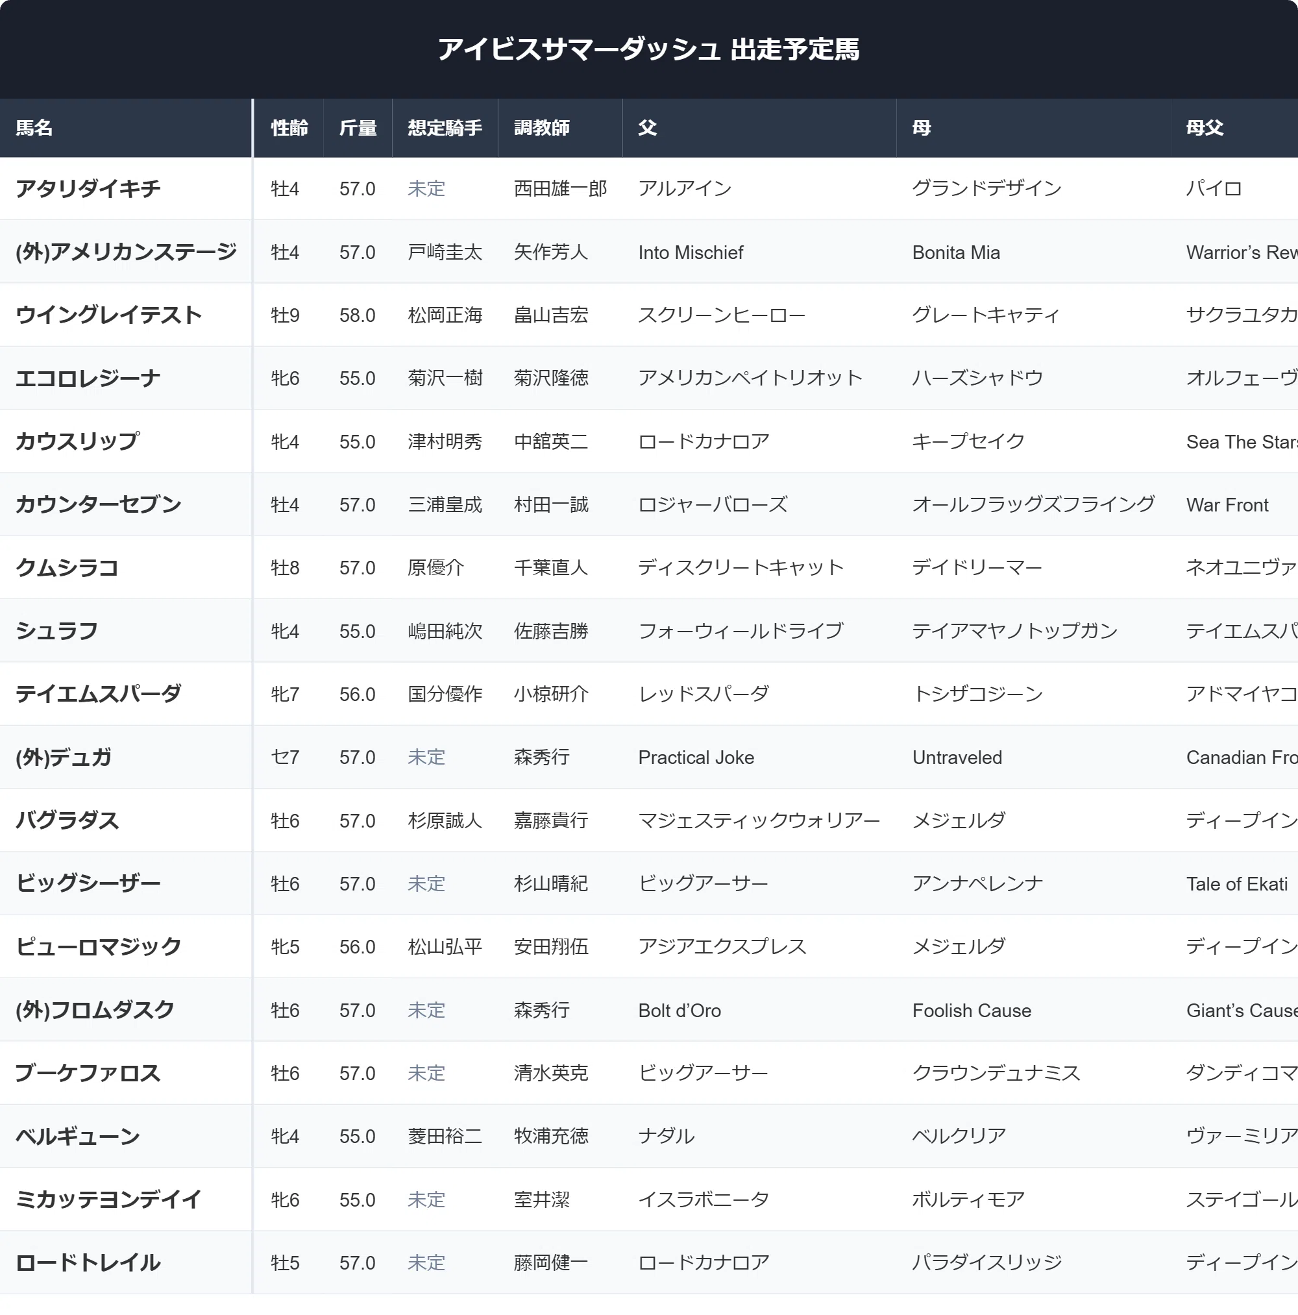
Task: Select horse name (外)デュガ
Action: point(64,757)
